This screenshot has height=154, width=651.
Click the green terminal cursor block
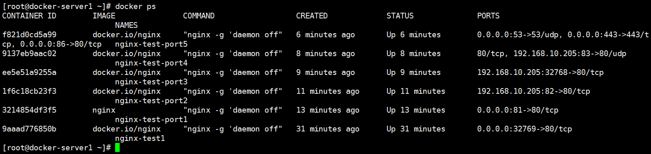pyautogui.click(x=118, y=147)
